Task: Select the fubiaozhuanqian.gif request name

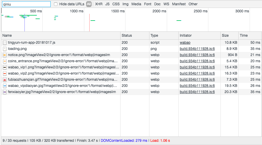Action: click(x=63, y=80)
